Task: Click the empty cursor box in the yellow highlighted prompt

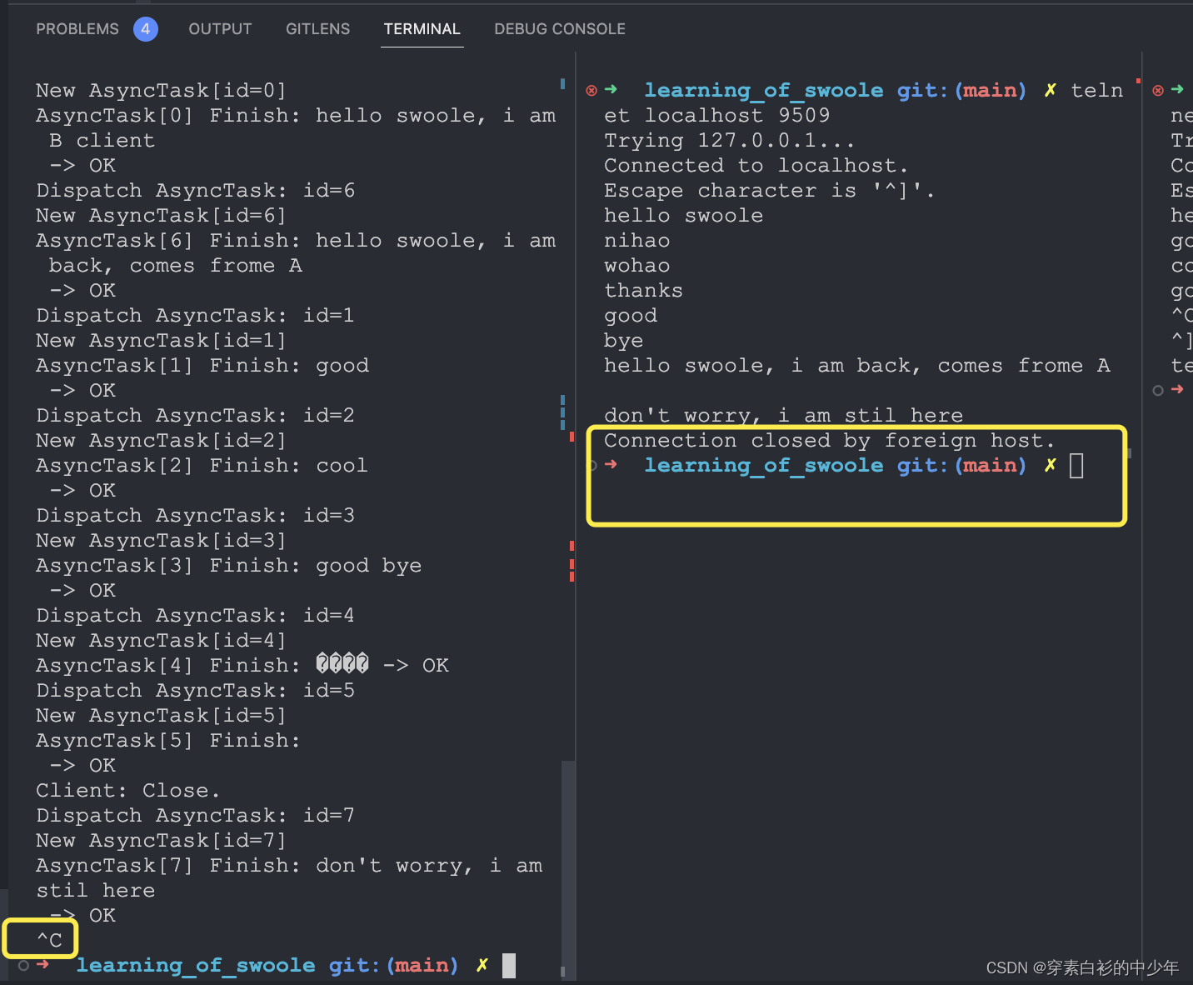Action: (1076, 465)
